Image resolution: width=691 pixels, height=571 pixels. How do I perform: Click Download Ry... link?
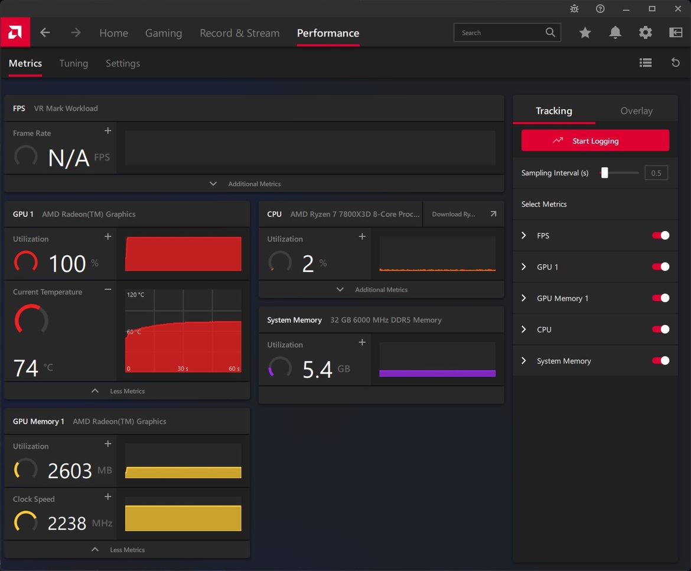click(x=454, y=214)
